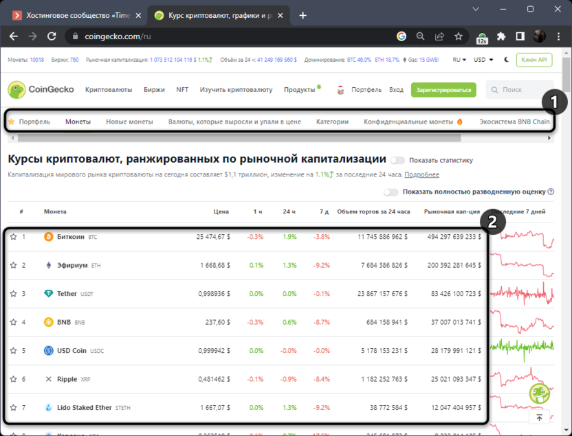Toggle 'Показать полностью разводненную оценку' switch
Viewport: 572px width, 436px height.
tap(390, 192)
